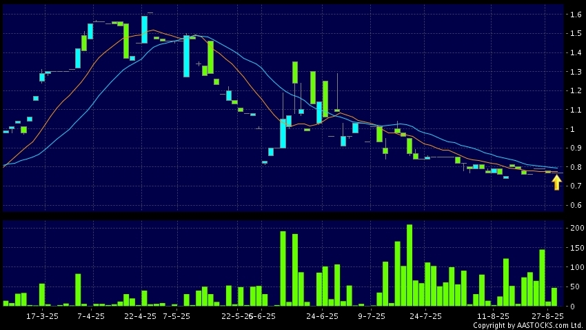Click the 1.2 price axis value
Screen dimensions: 586x330
pyautogui.click(x=576, y=91)
